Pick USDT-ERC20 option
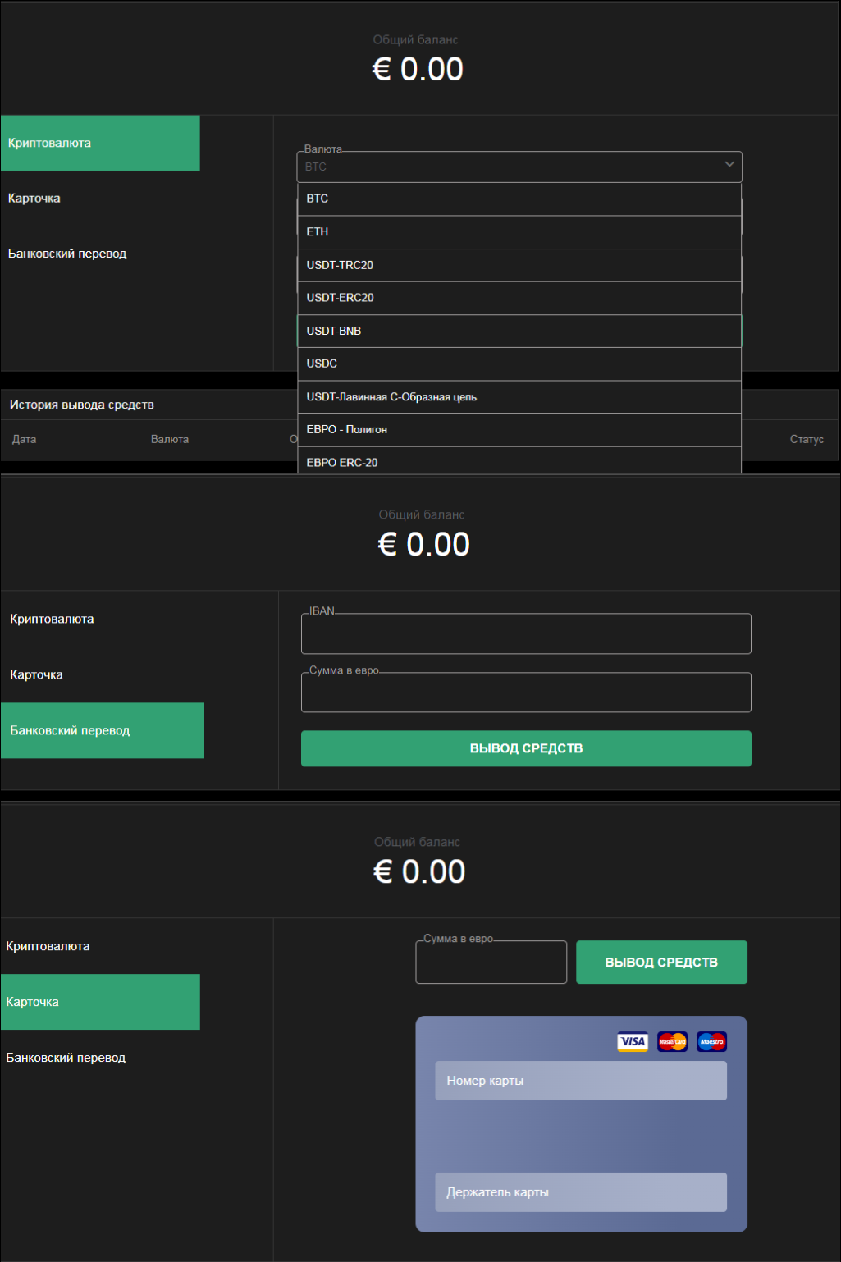 coord(519,298)
